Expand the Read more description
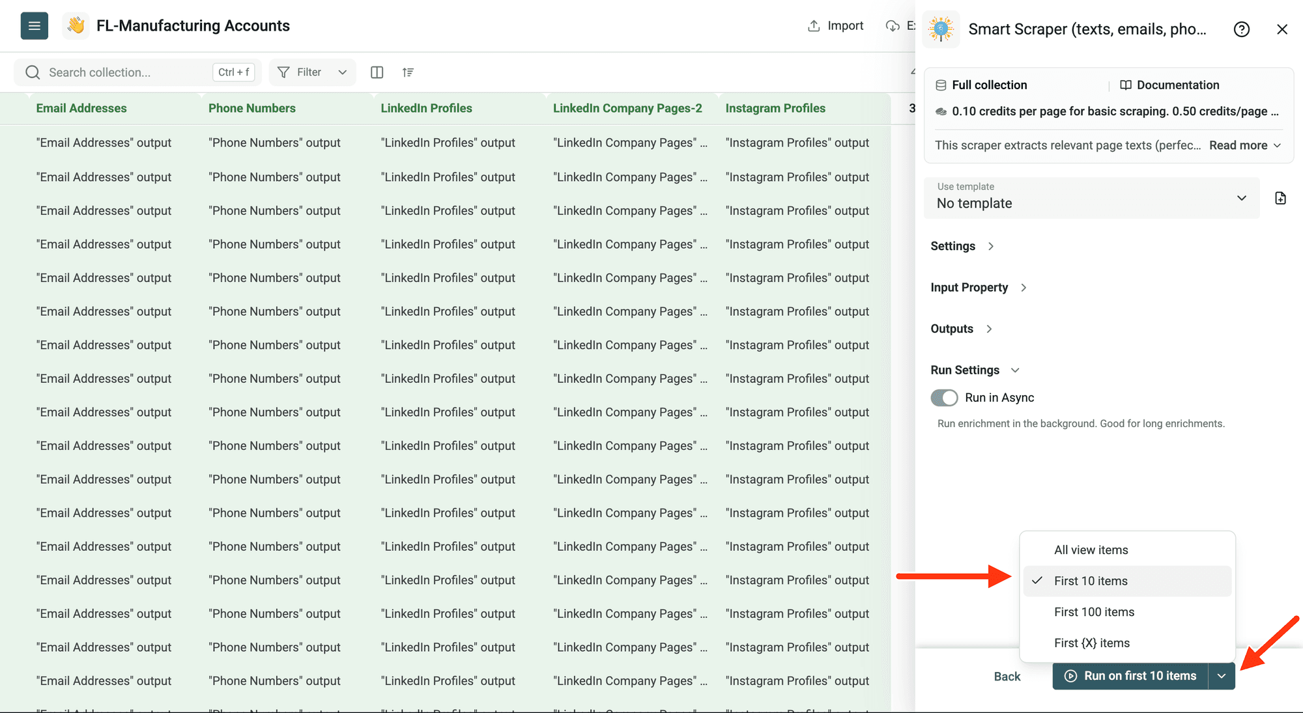 pyautogui.click(x=1245, y=145)
